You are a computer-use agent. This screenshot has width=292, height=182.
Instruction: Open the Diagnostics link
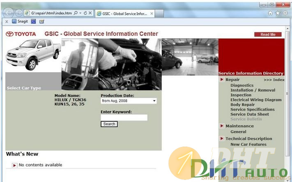(242, 85)
